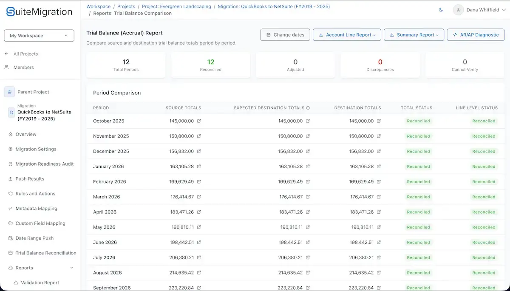510x291 pixels.
Task: Open July 2026 destination totals link icon
Action: [379, 258]
